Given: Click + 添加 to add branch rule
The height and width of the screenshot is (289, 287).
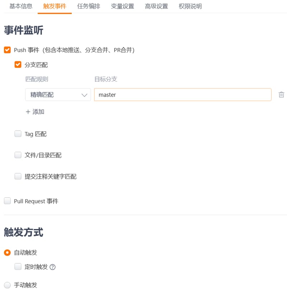Looking at the screenshot, I should pyautogui.click(x=35, y=112).
